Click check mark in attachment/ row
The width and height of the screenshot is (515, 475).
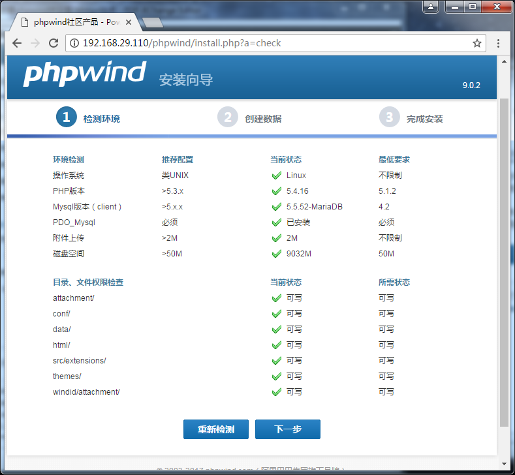[x=277, y=298]
